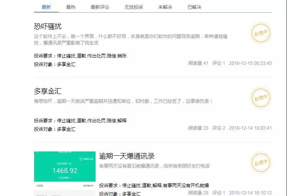Viewport: 287px width, 196px height.
Task: Open the complaint titled 逾期一天爆通讯录
Action: tap(127, 156)
